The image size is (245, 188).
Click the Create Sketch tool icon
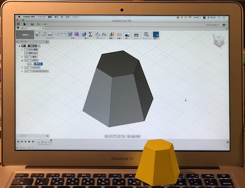pyautogui.click(x=38, y=34)
